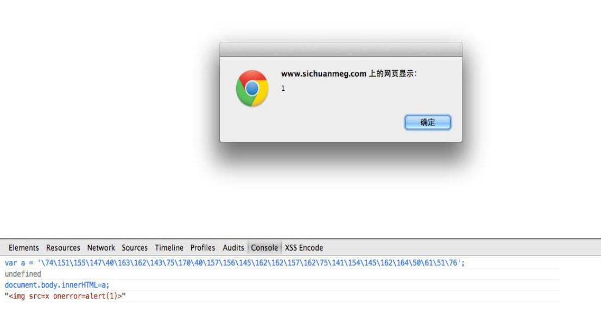The image size is (601, 312).
Task: Click the red img onerror=alert(1) output string
Action: coord(65,296)
